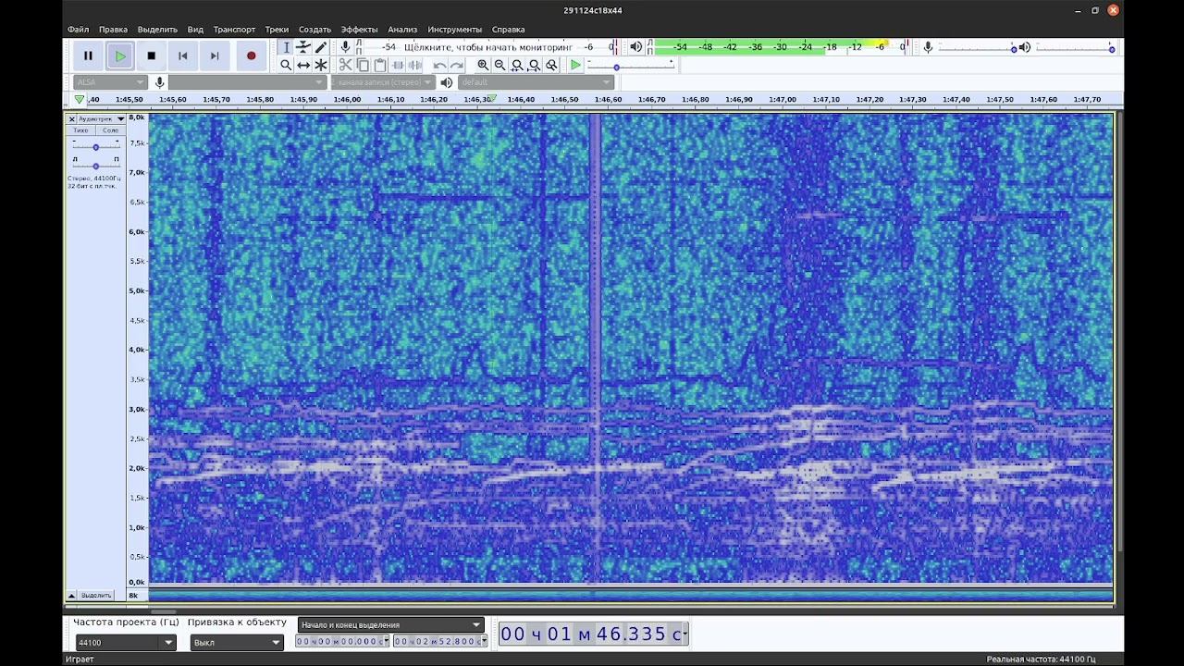Open the Треки menu

pyautogui.click(x=277, y=30)
